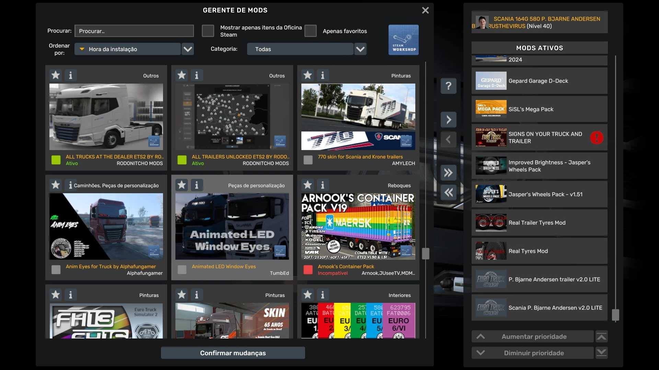
Task: Check the Apenas favoritos checkbox
Action: click(310, 31)
